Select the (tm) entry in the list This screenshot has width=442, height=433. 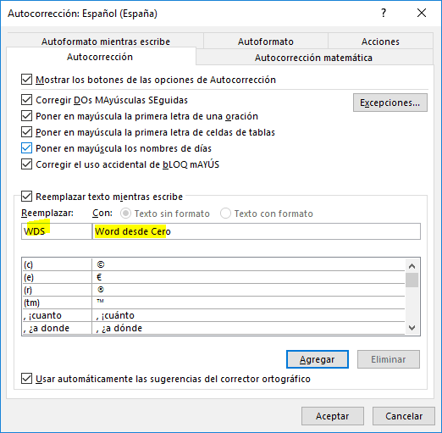(213, 303)
